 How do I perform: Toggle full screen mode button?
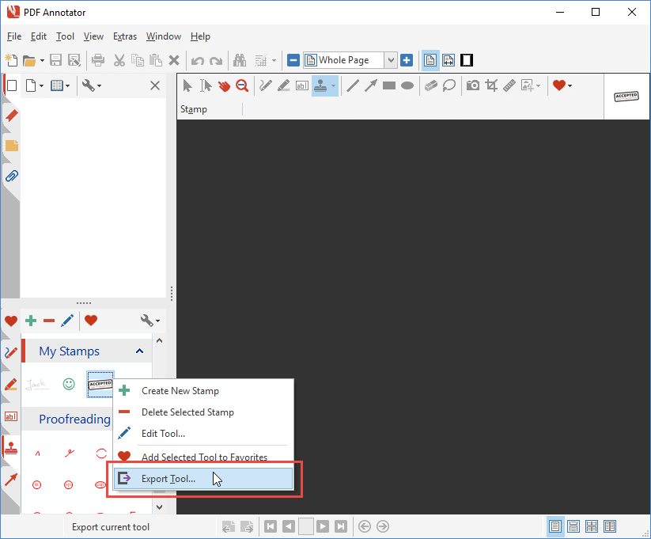click(x=467, y=60)
